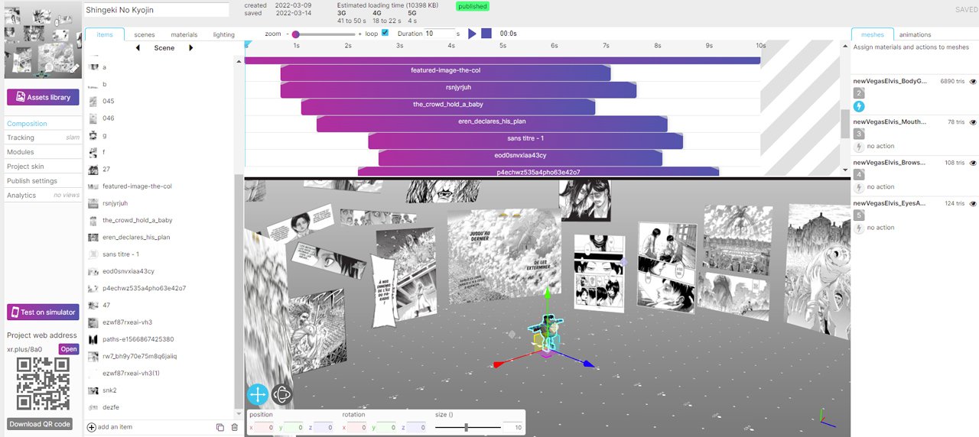Switch to the materials tab
This screenshot has height=437, width=979.
coord(184,34)
